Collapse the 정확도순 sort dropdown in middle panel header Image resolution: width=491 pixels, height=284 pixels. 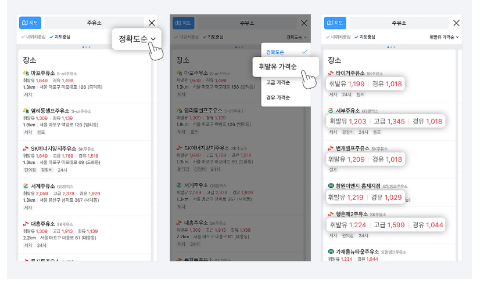point(296,37)
